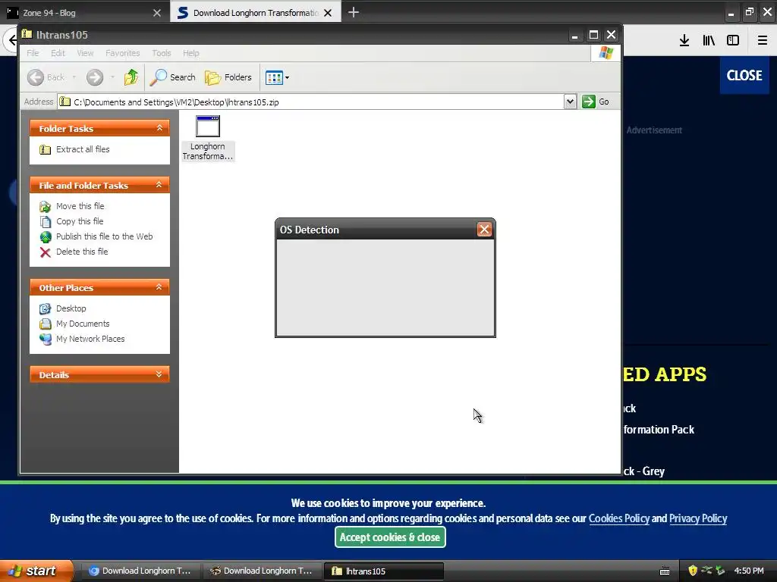
Task: Open My Documents in Other Places
Action: 83,324
